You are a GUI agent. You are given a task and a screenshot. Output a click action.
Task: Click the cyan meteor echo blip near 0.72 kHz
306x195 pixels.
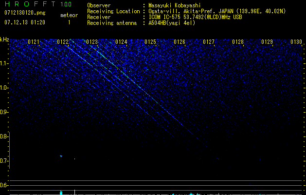61,156
